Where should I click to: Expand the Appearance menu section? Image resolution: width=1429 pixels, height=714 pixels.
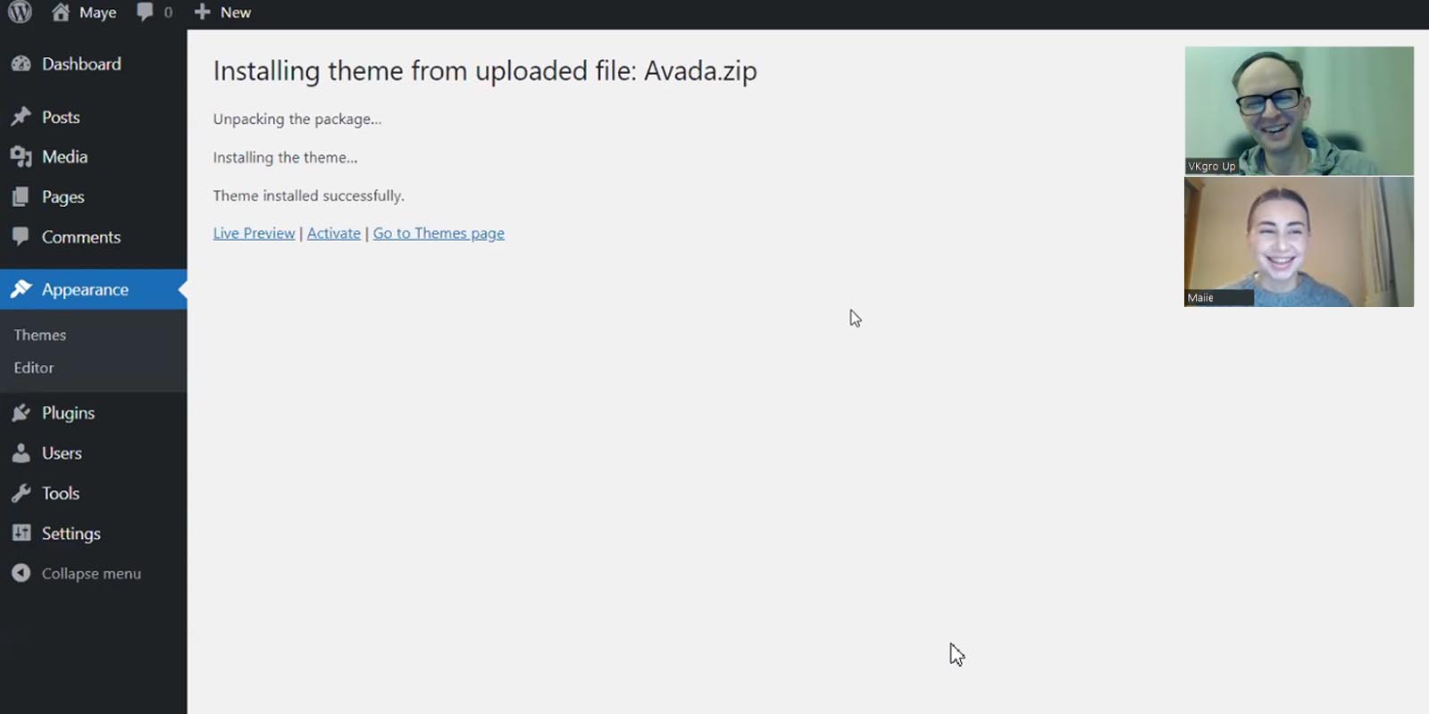[x=93, y=289]
